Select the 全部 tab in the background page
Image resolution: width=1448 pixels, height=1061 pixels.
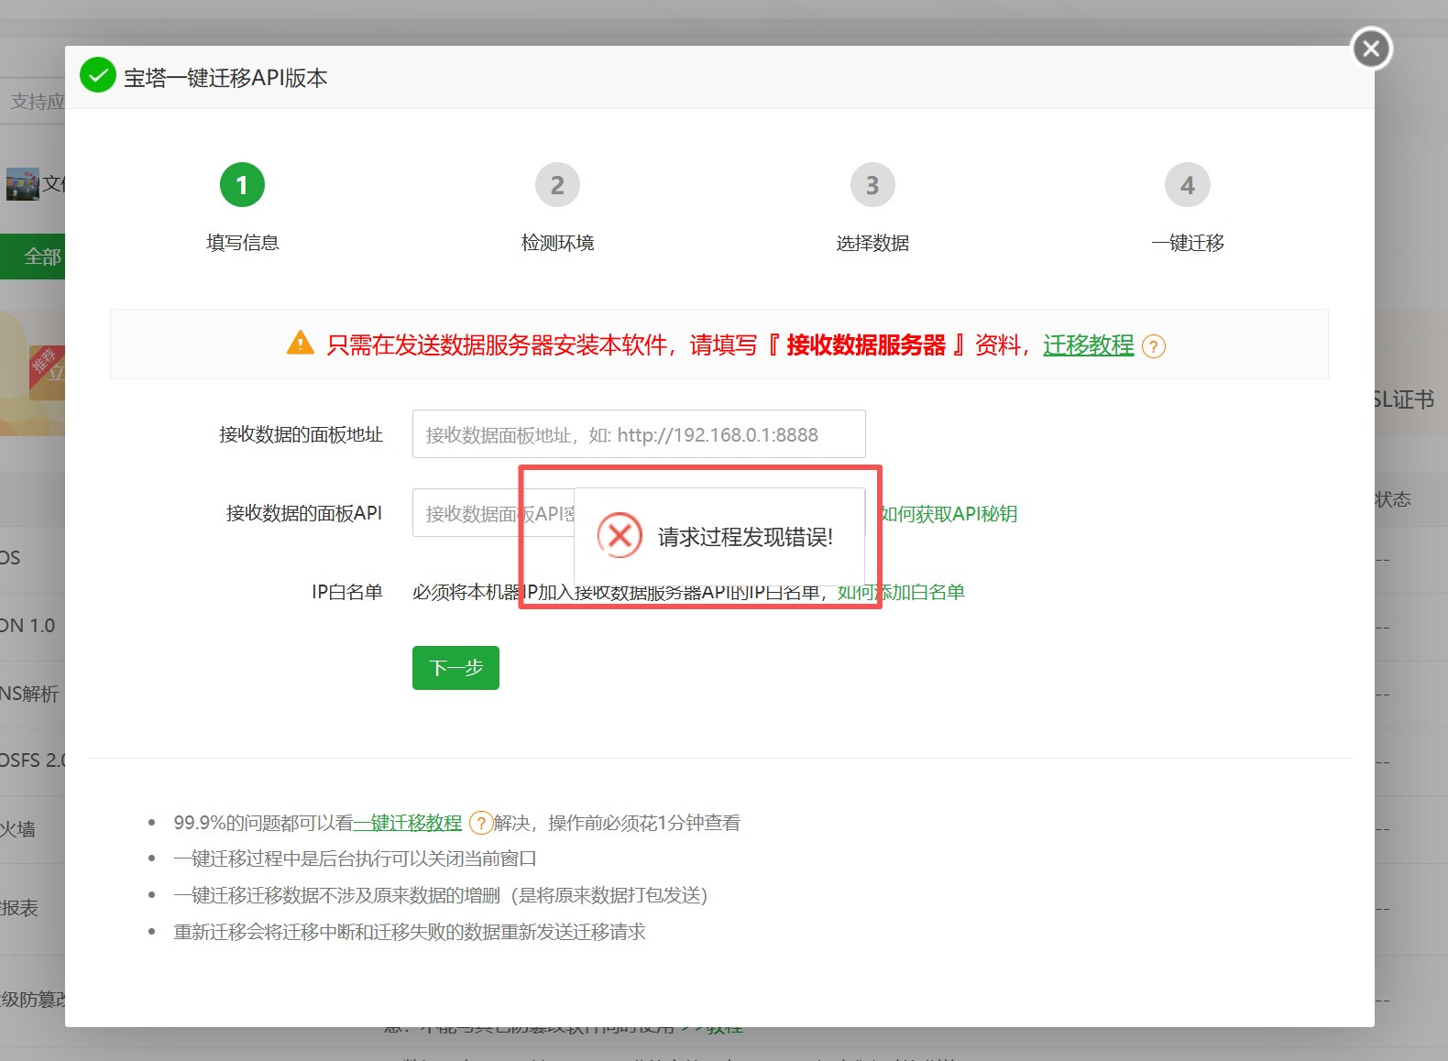[33, 257]
